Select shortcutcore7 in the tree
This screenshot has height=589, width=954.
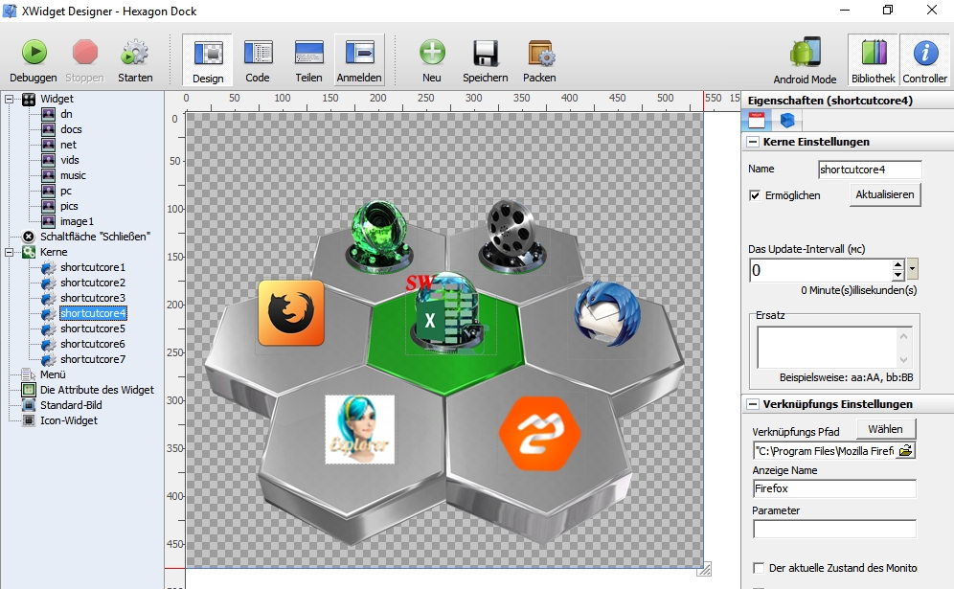tap(93, 359)
